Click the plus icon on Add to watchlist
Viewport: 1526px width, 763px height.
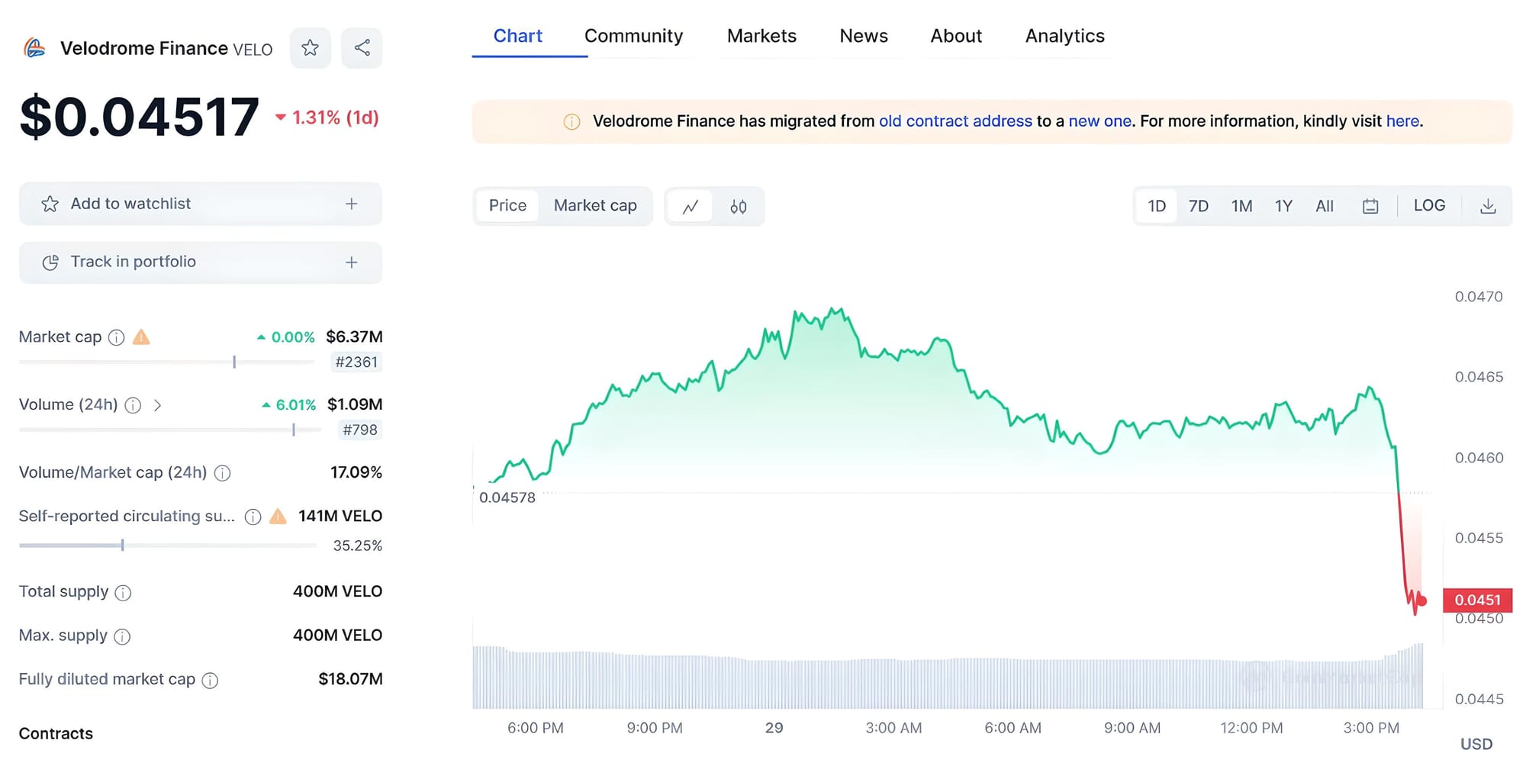351,204
